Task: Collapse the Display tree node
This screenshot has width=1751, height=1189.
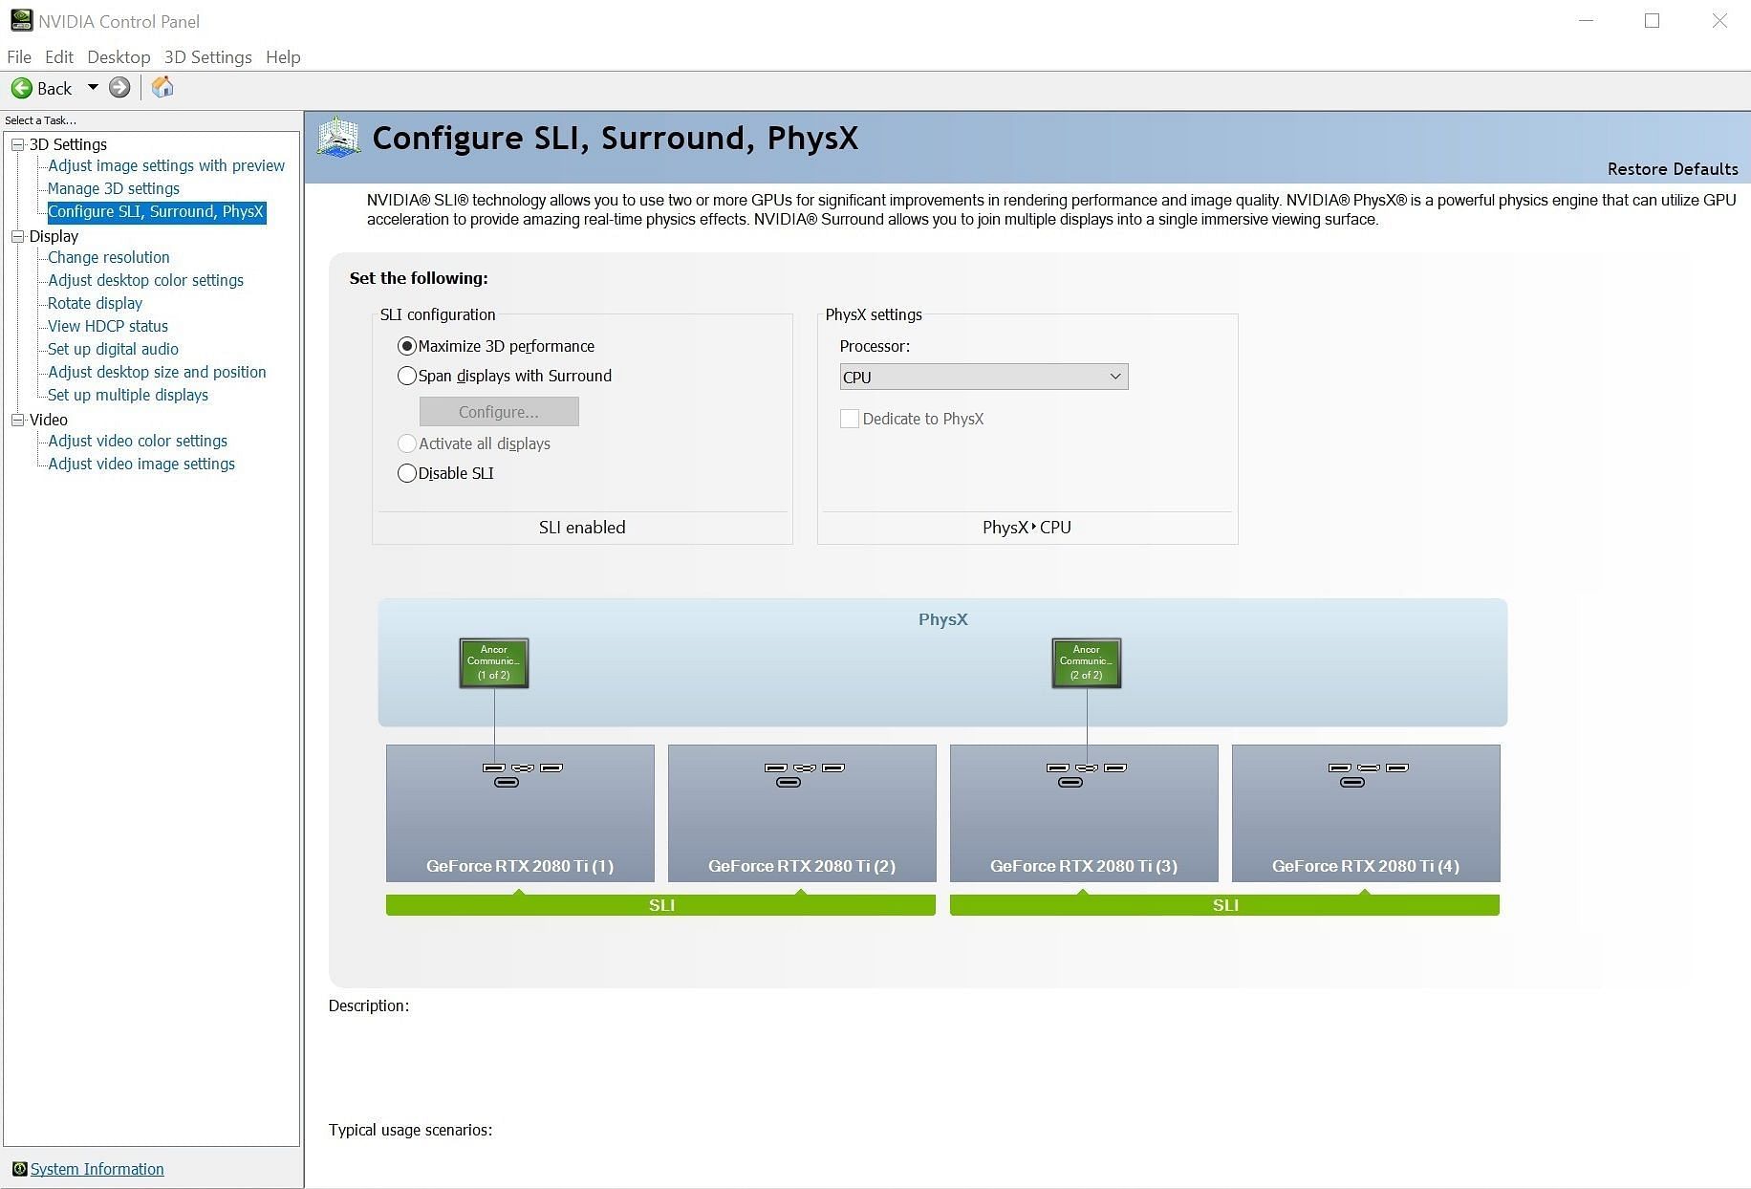Action: pyautogui.click(x=17, y=236)
